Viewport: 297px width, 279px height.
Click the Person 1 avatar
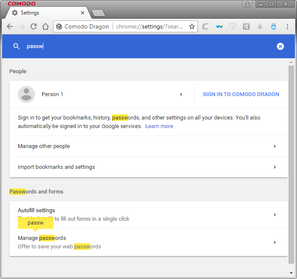26,94
